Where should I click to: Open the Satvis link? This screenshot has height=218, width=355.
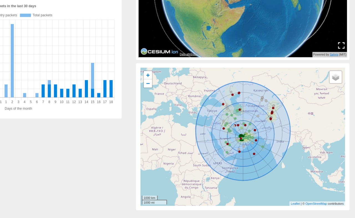point(334,55)
